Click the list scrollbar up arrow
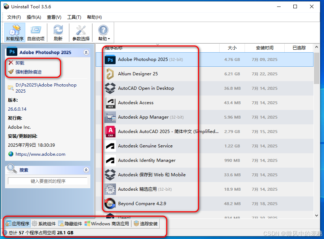The image size is (324, 239). [x=316, y=47]
